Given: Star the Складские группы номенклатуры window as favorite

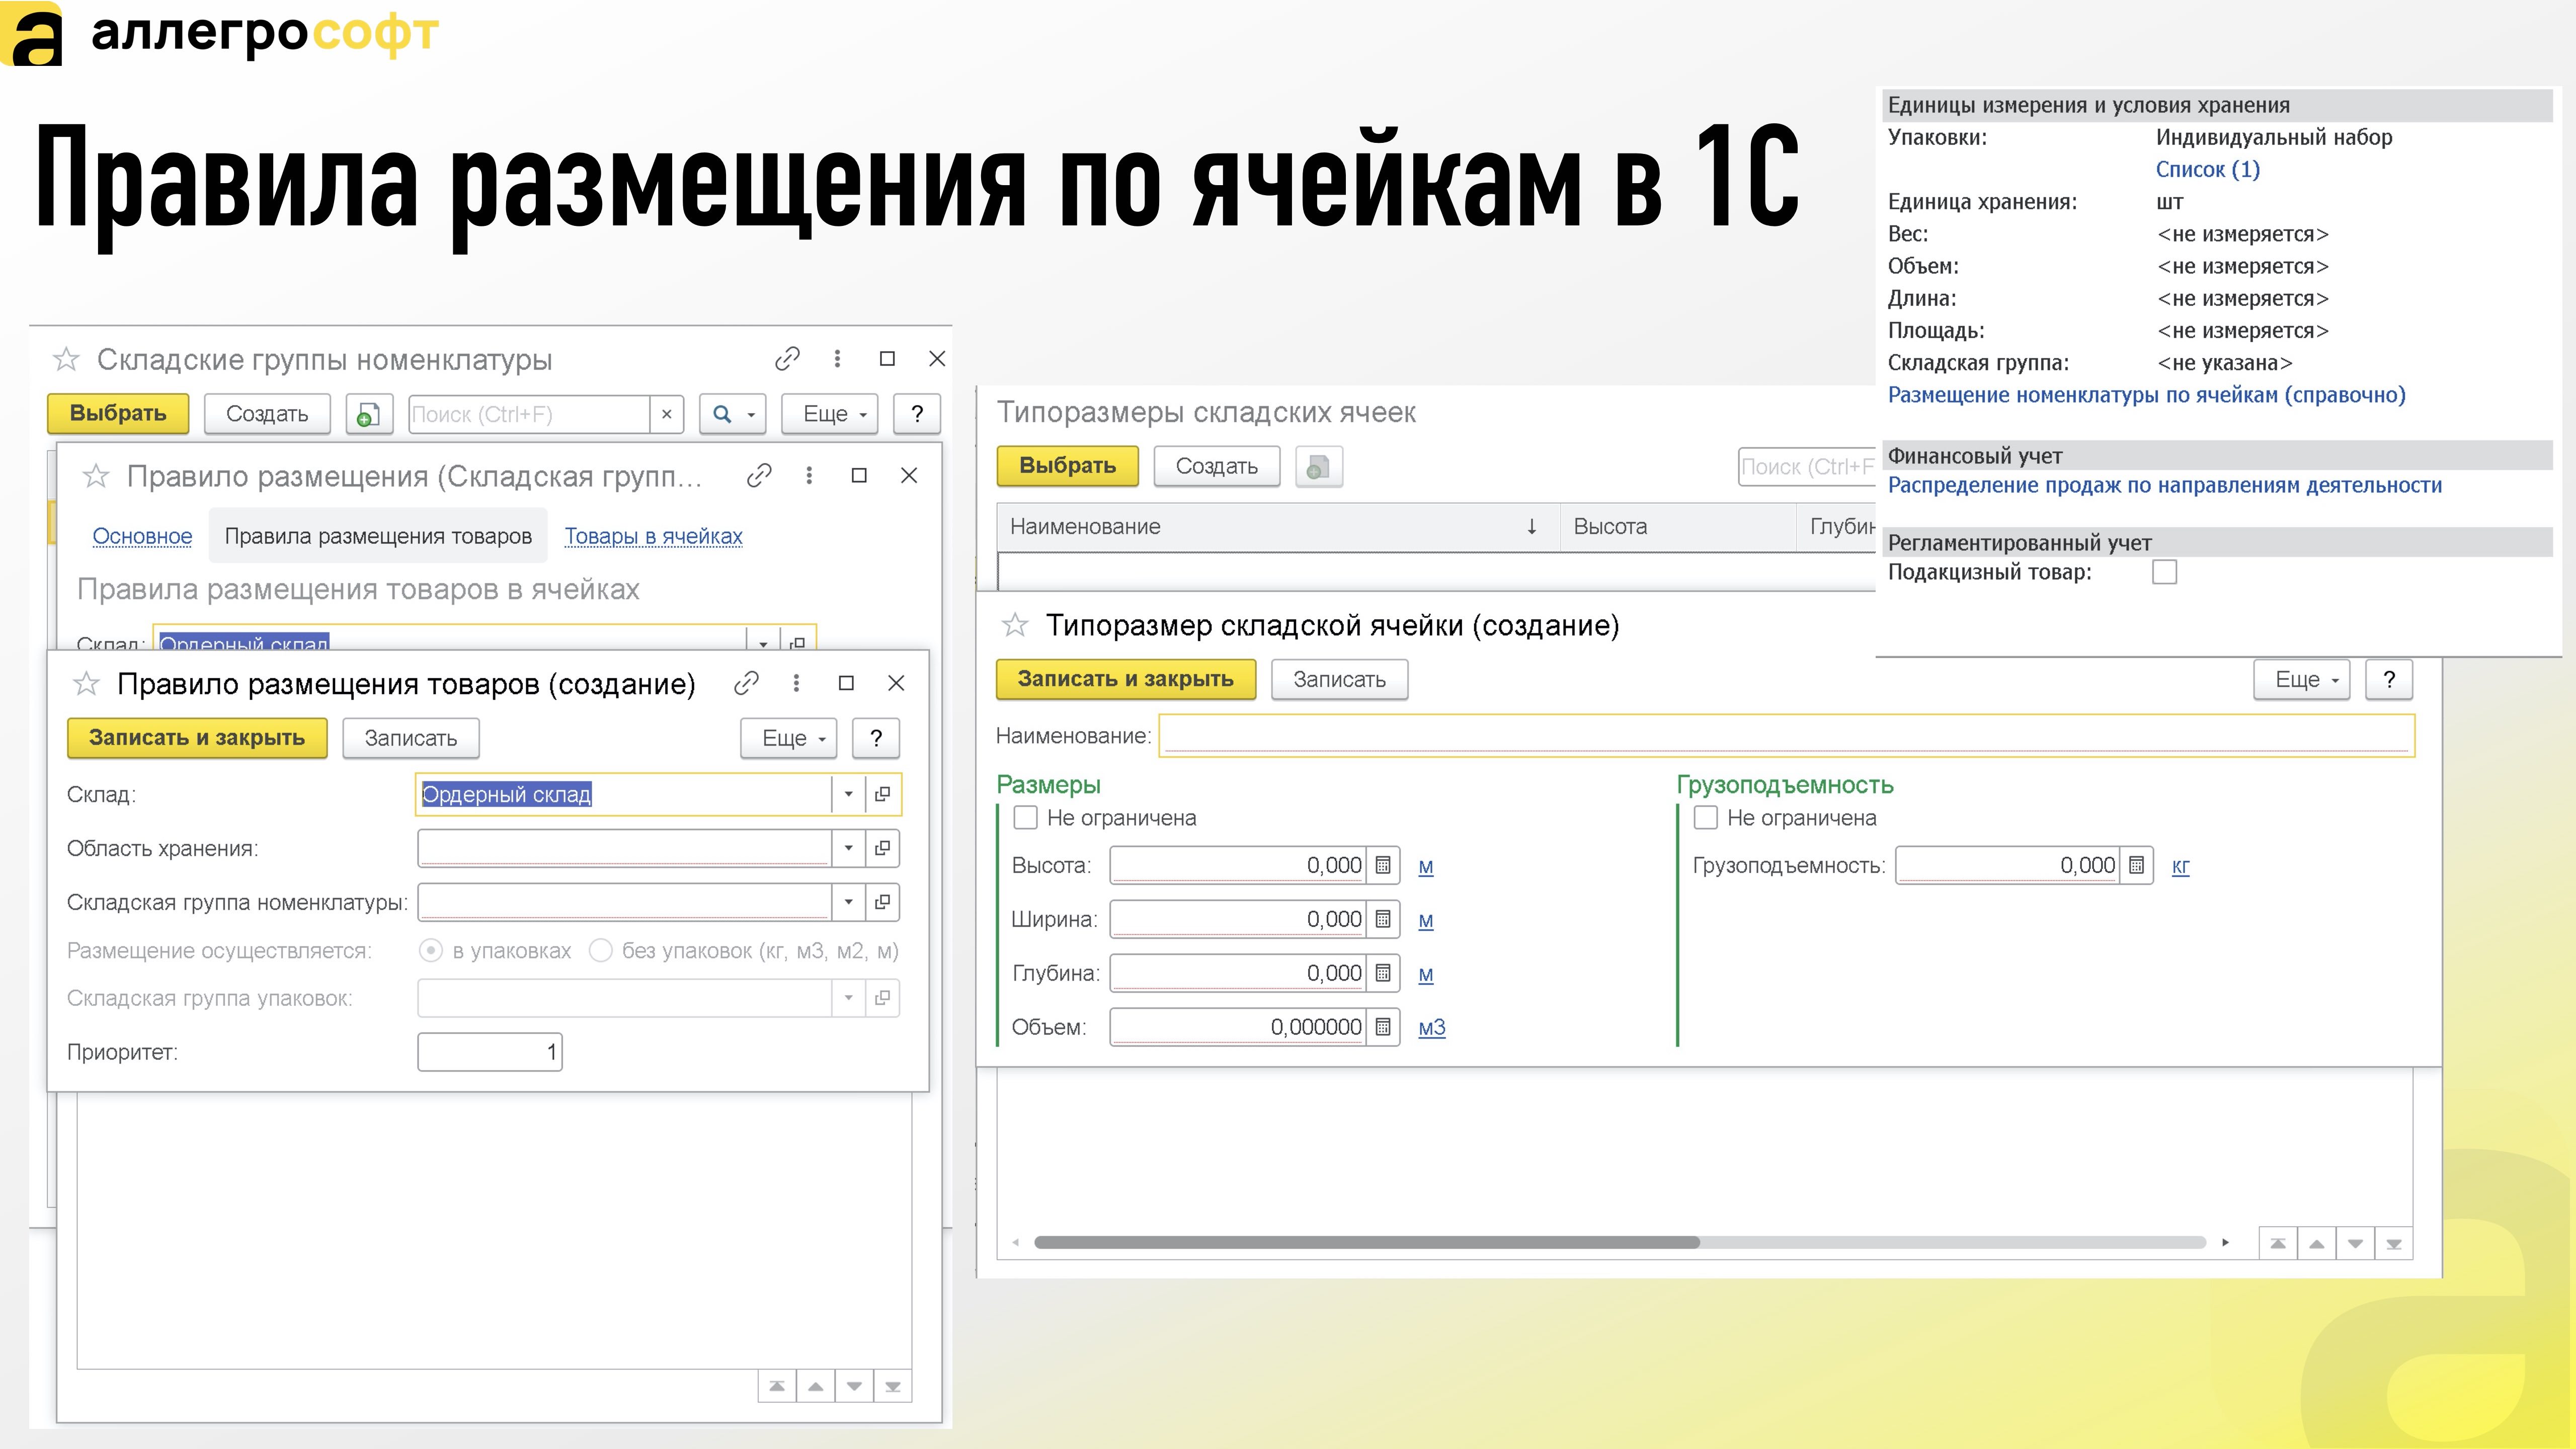Looking at the screenshot, I should click(66, 359).
